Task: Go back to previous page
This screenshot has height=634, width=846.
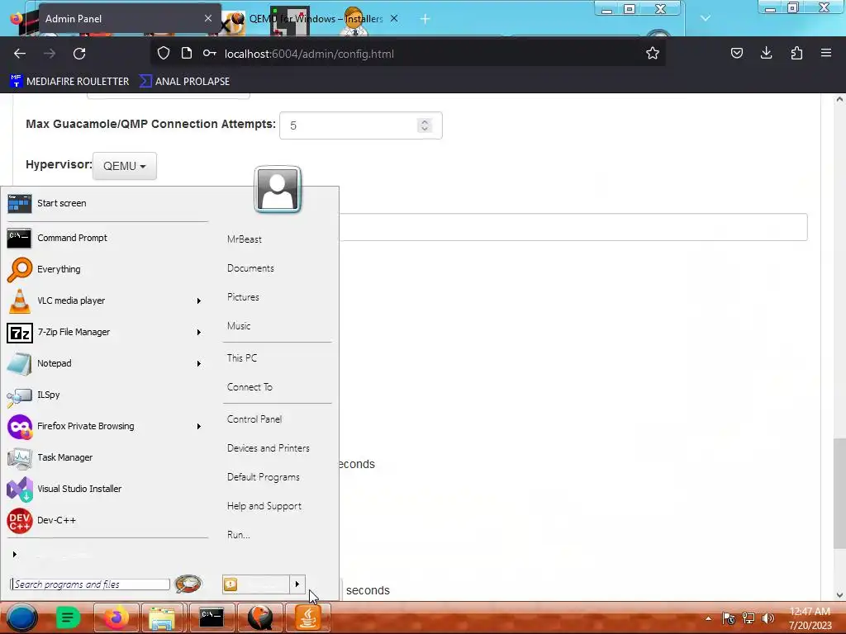Action: 20,54
